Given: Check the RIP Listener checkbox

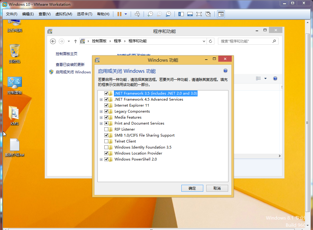Looking at the screenshot, I should pyautogui.click(x=106, y=129).
